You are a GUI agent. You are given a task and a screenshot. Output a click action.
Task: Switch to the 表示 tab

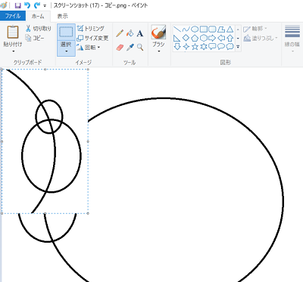tap(62, 17)
